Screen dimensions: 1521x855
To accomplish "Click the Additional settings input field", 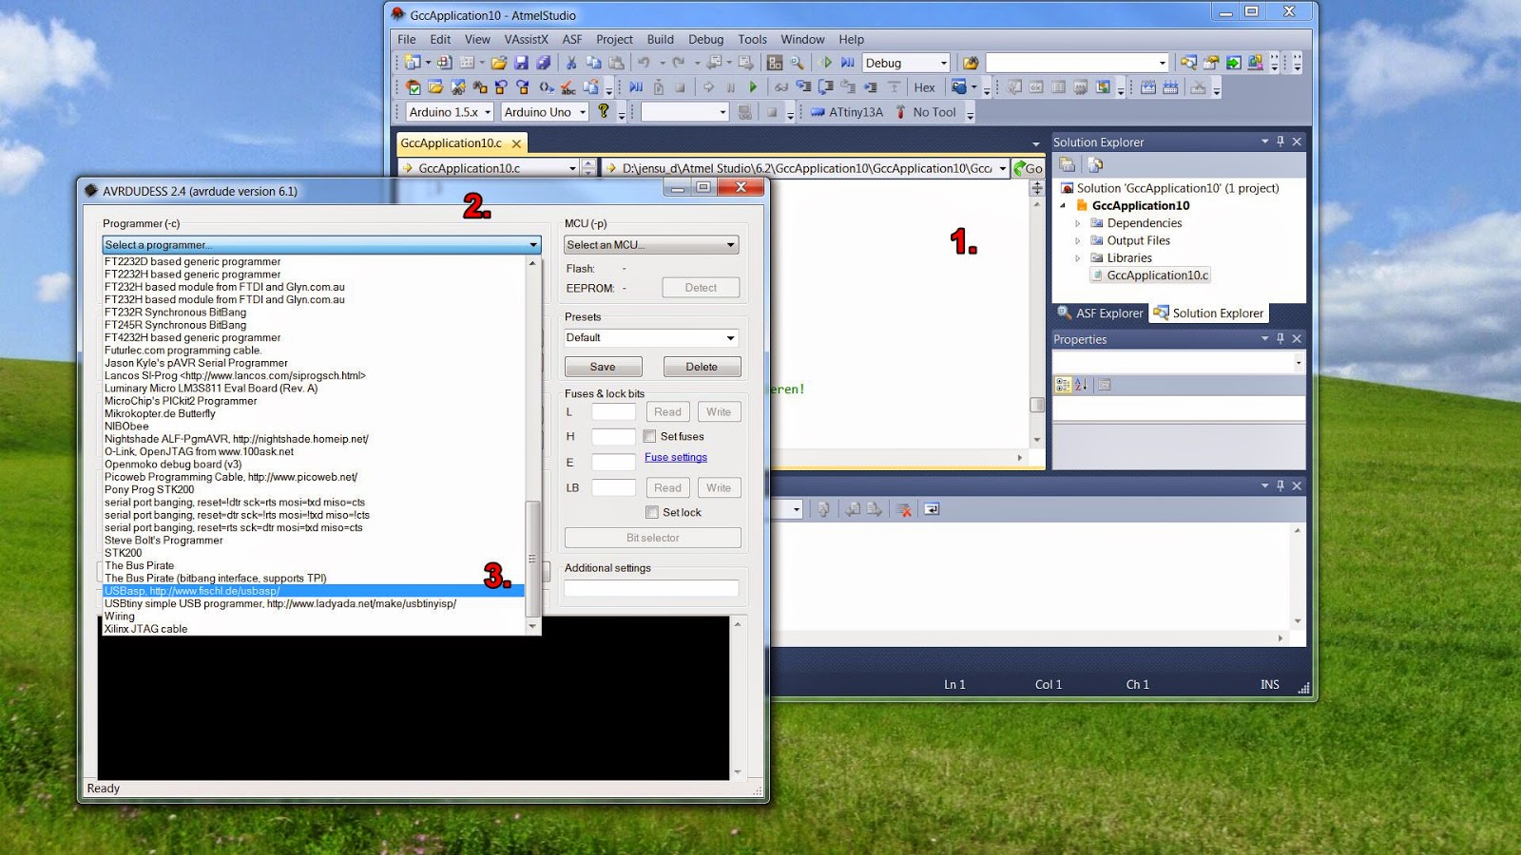I will [651, 589].
